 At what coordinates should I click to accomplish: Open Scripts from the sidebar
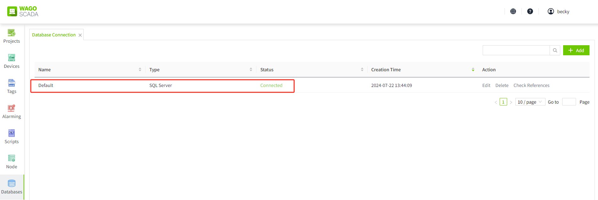click(x=12, y=137)
